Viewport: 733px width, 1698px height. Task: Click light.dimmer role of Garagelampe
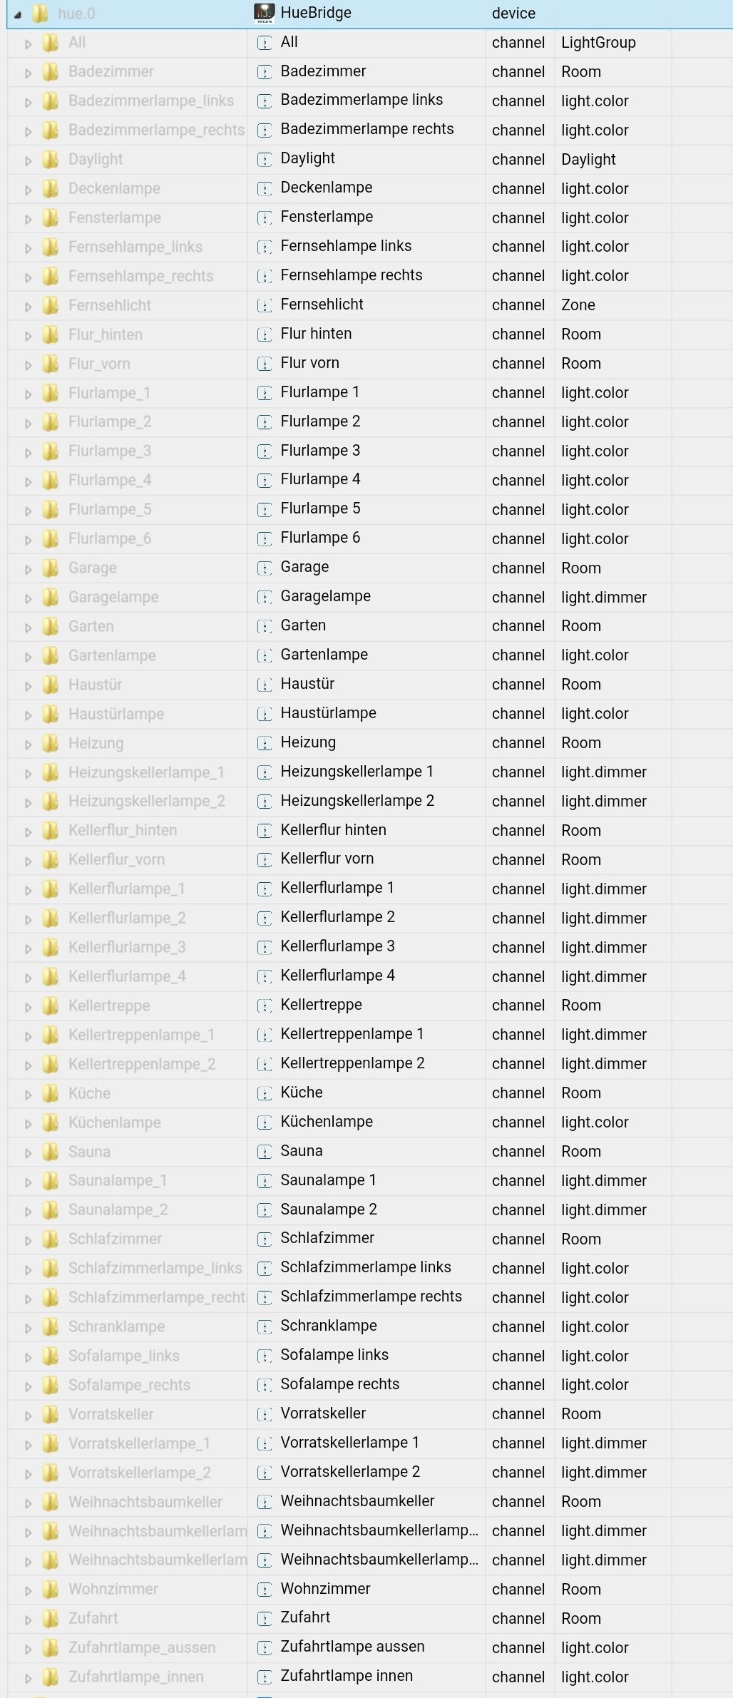point(613,597)
